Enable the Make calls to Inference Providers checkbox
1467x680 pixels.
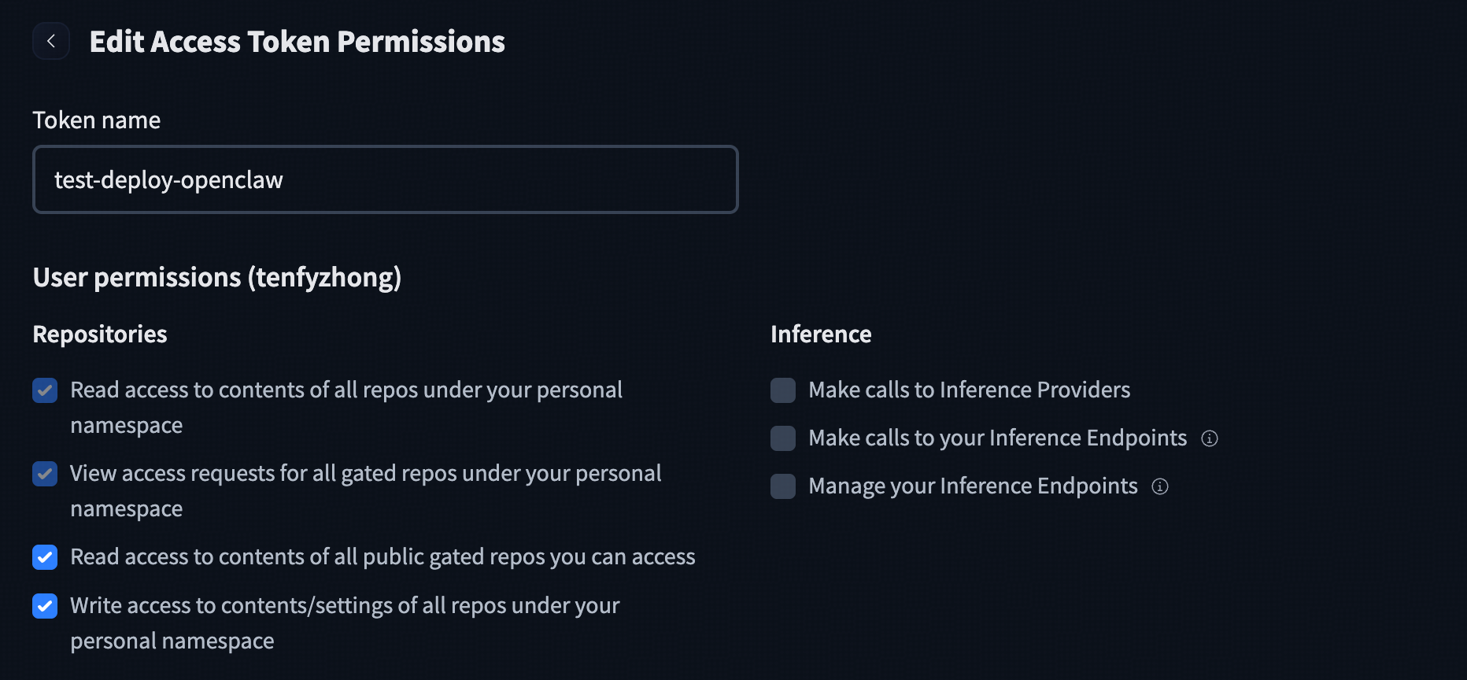click(783, 390)
